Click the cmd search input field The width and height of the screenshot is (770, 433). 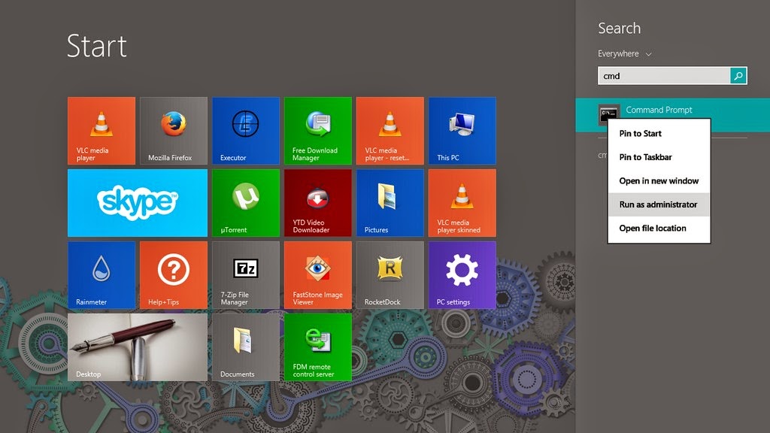point(664,76)
